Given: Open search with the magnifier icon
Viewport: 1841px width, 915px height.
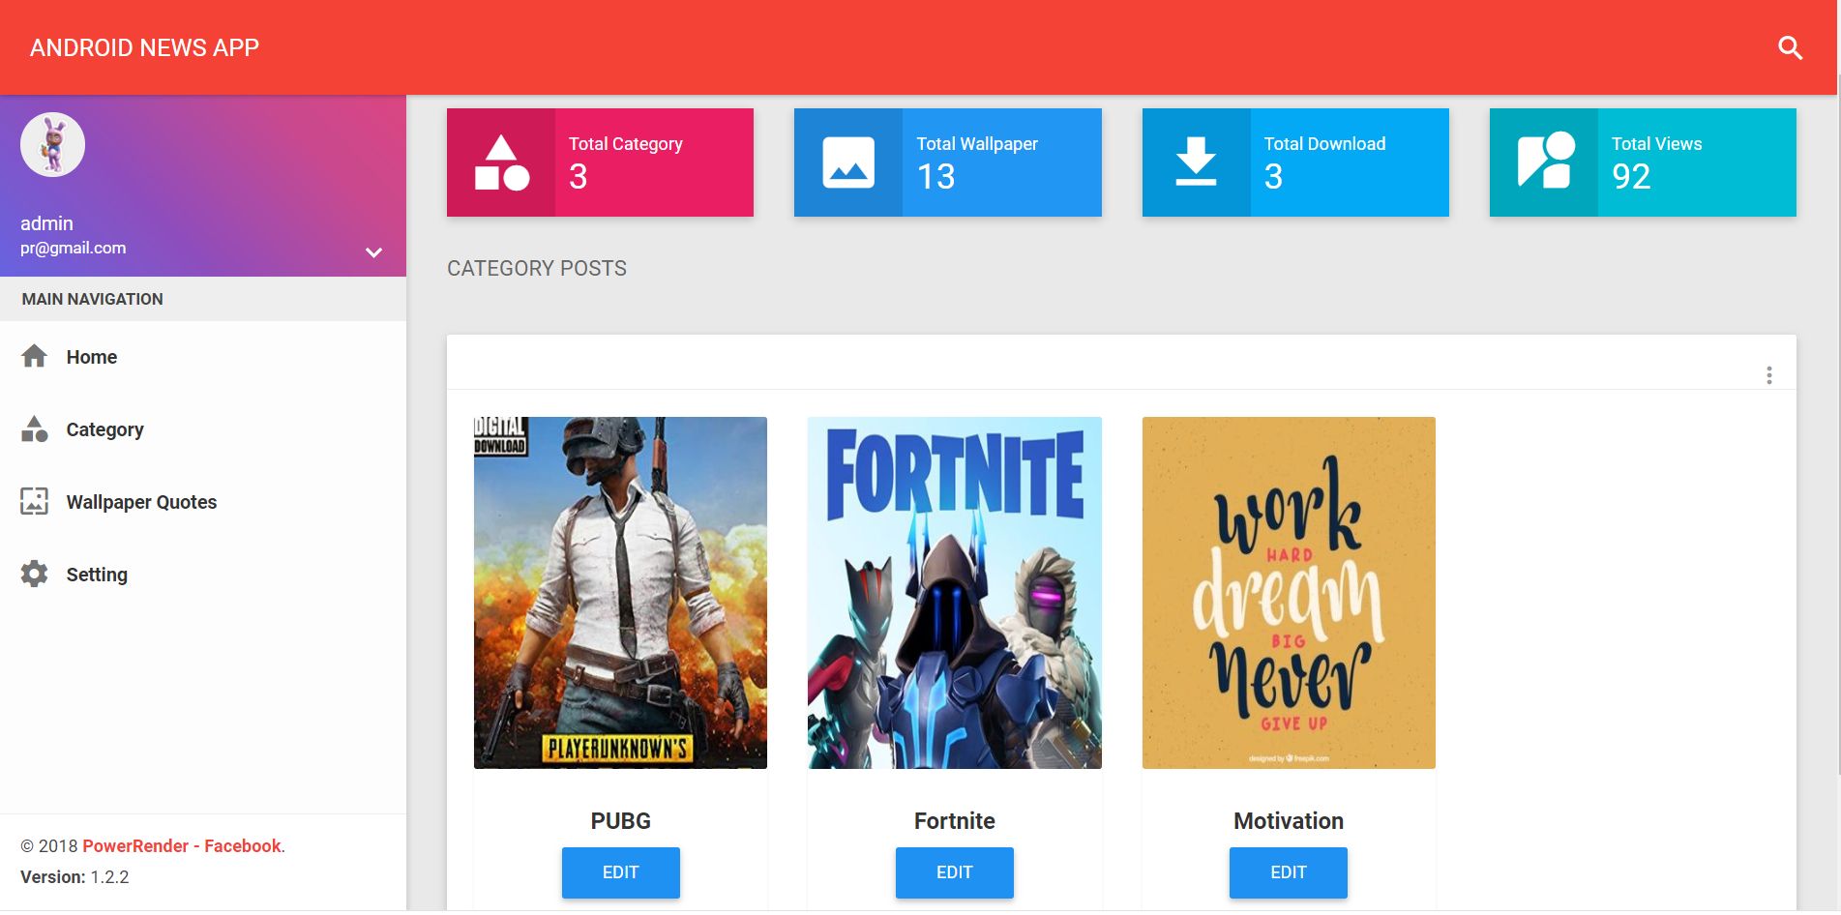Looking at the screenshot, I should tap(1790, 47).
